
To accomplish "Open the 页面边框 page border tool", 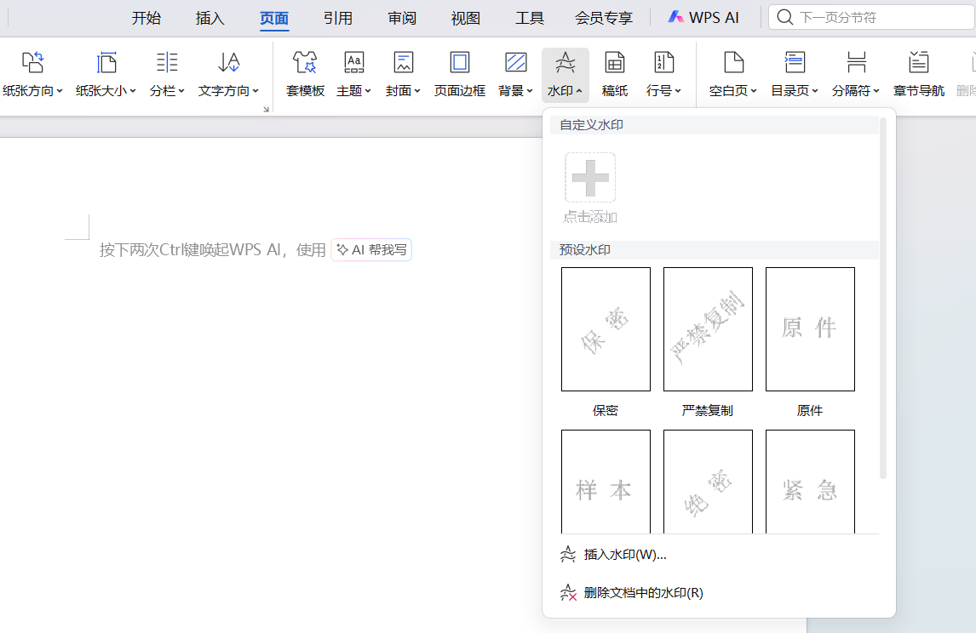I will click(459, 63).
